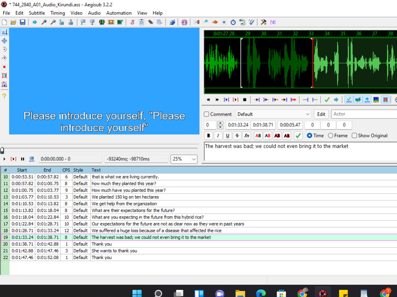Pick the outline color AB swatch

(x=277, y=135)
